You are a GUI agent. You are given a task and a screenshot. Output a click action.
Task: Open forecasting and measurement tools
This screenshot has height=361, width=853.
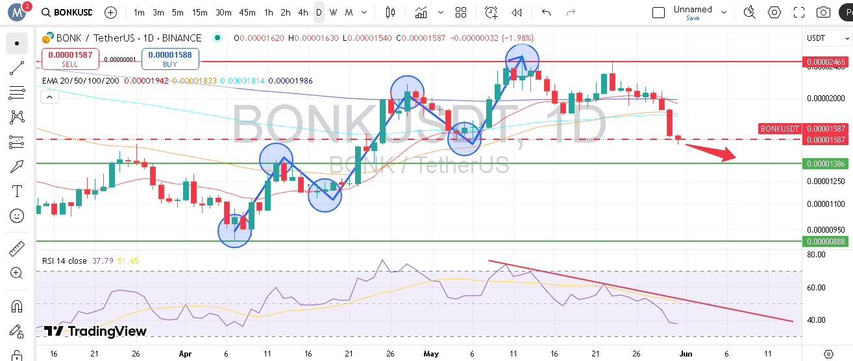17,142
